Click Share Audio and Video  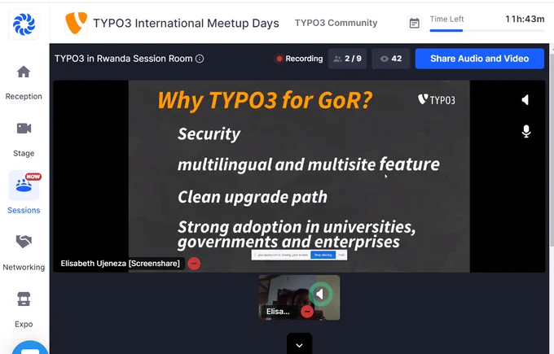(479, 59)
